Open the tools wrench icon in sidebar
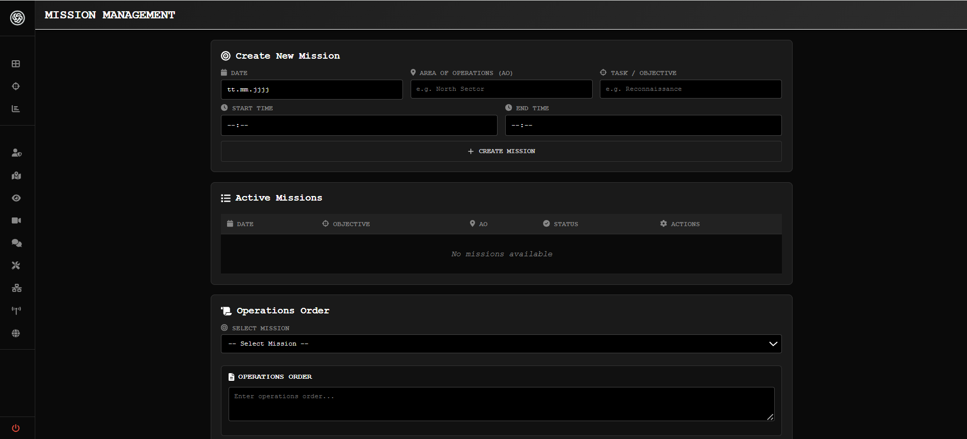The height and width of the screenshot is (439, 967). tap(16, 265)
